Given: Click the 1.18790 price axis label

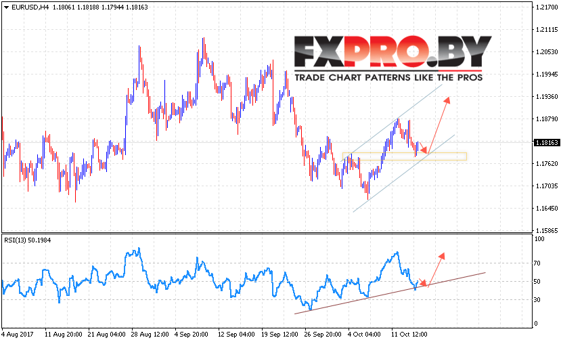Looking at the screenshot, I should click(547, 119).
